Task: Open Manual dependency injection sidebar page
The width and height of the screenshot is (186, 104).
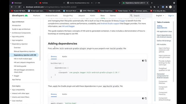Action: [x=24, y=51]
